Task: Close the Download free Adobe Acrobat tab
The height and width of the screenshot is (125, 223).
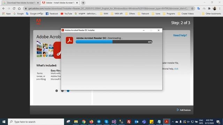Action: tap(38, 3)
